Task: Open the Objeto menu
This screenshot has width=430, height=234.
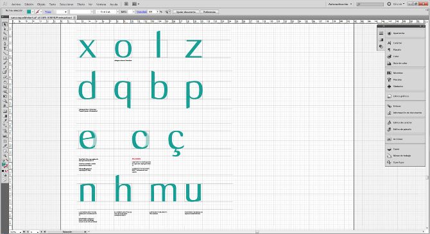Action: (x=41, y=4)
